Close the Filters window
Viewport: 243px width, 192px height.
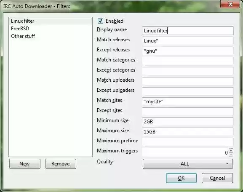tap(230, 4)
